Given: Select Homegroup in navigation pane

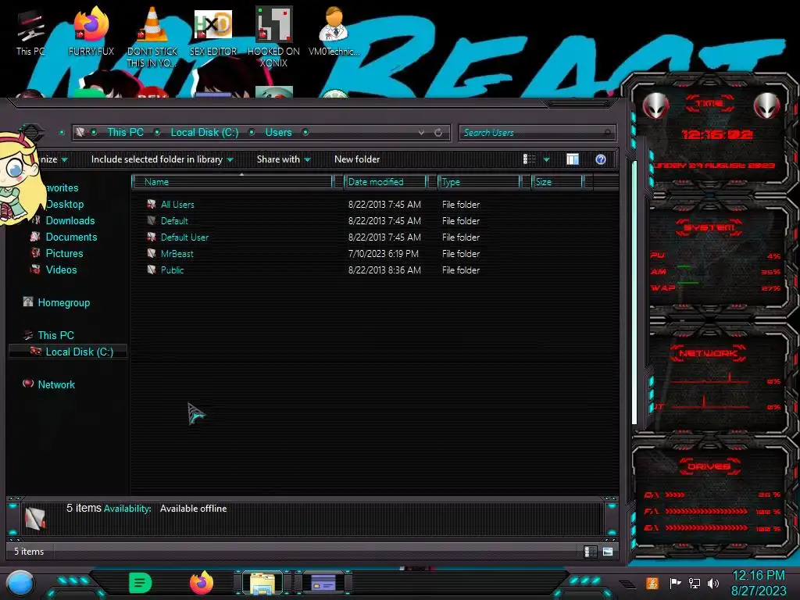Looking at the screenshot, I should click(x=64, y=303).
